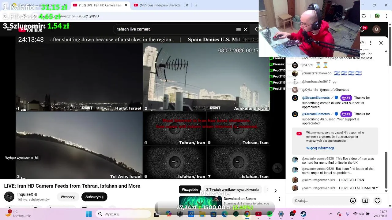
Task: Open Super Chat dollar icon
Action: point(365,201)
